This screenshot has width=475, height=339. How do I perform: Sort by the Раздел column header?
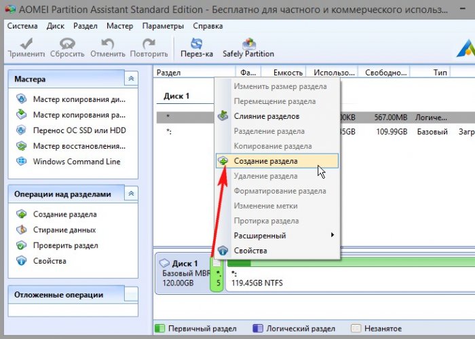pos(195,73)
